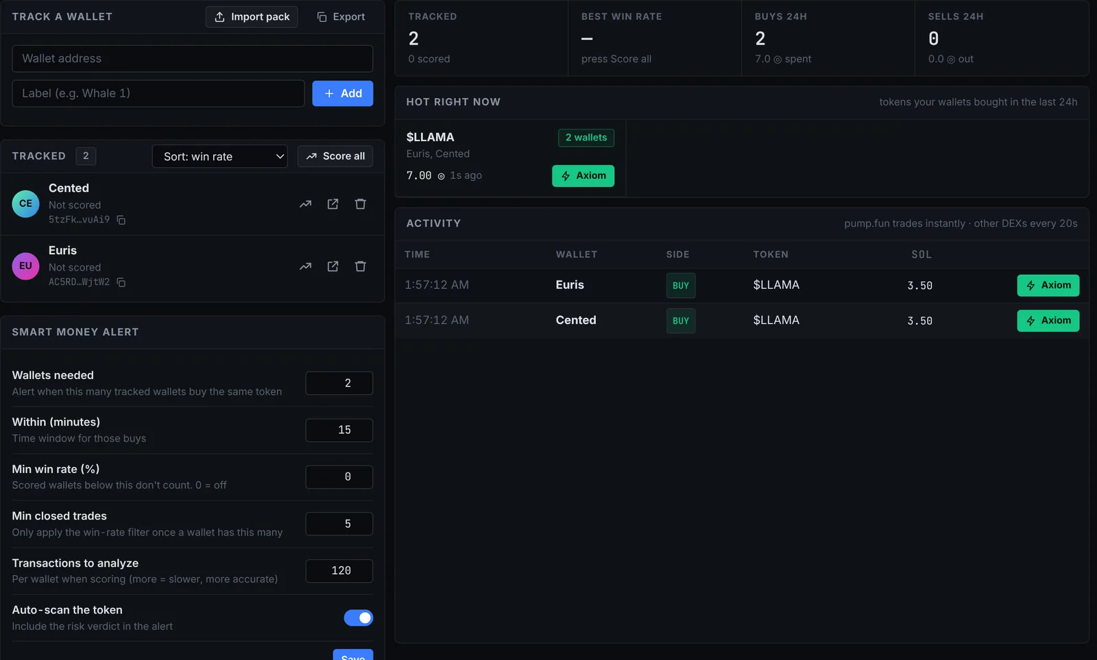This screenshot has width=1097, height=660.
Task: Open $LLAMA in Axiom from Hot Right Now
Action: click(x=583, y=175)
